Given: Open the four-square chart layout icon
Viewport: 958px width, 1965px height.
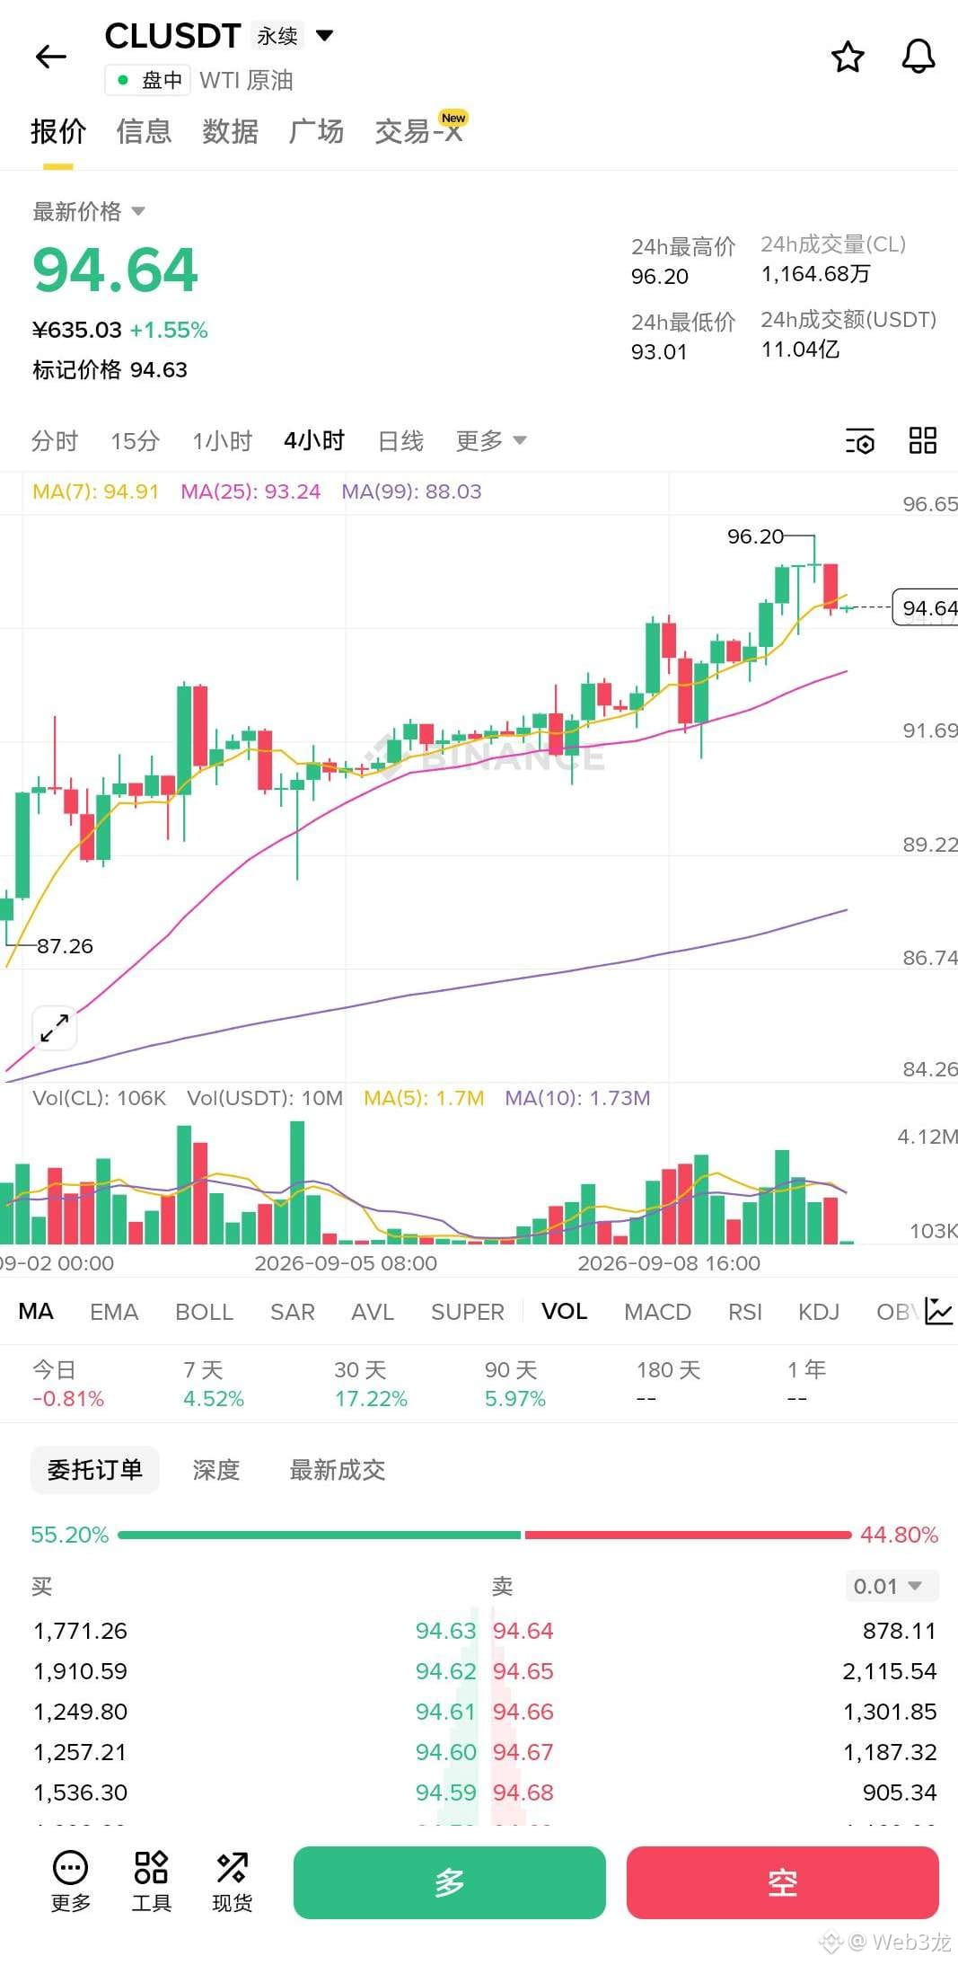Looking at the screenshot, I should 923,440.
